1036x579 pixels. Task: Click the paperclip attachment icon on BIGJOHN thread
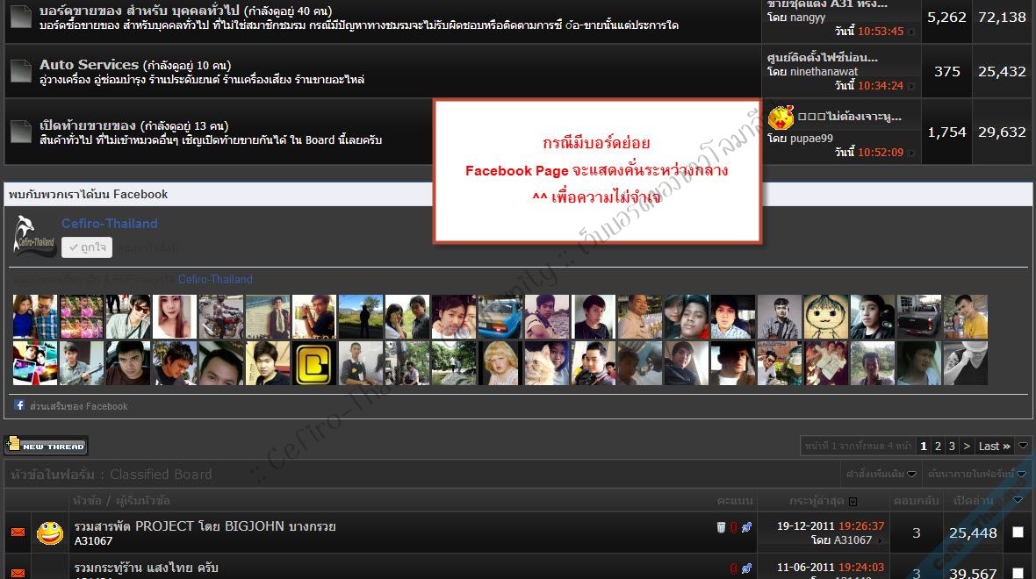[733, 527]
